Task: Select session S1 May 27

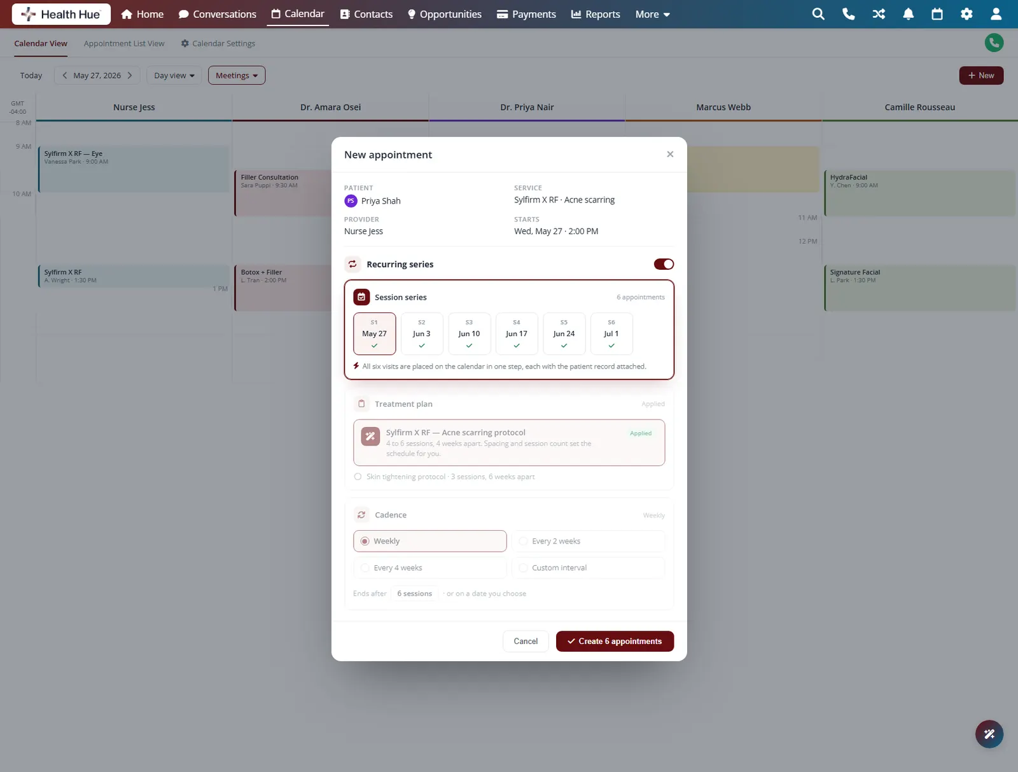Action: click(374, 333)
